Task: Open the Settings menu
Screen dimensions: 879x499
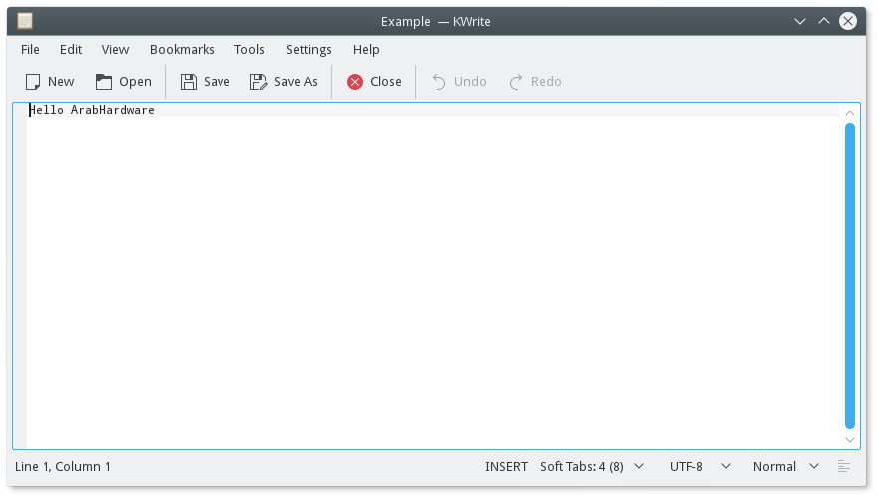Action: (309, 50)
